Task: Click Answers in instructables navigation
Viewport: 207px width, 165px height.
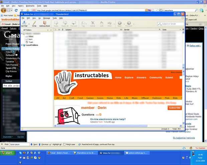Action: [x=141, y=78]
